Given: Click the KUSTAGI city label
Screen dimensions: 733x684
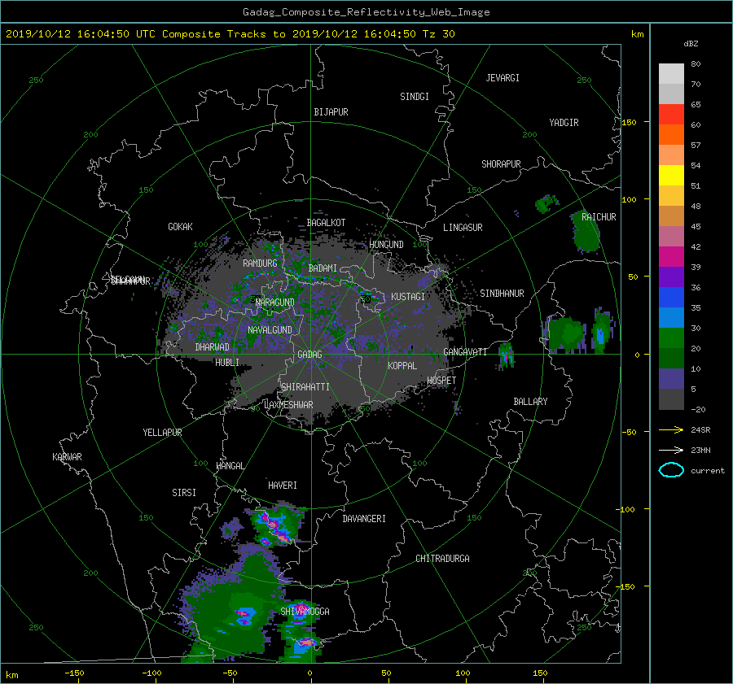Looking at the screenshot, I should tap(408, 297).
